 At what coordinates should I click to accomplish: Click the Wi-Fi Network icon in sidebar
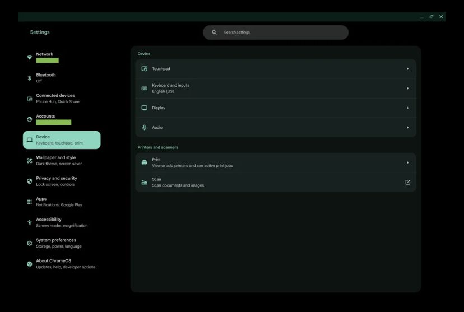tap(30, 57)
